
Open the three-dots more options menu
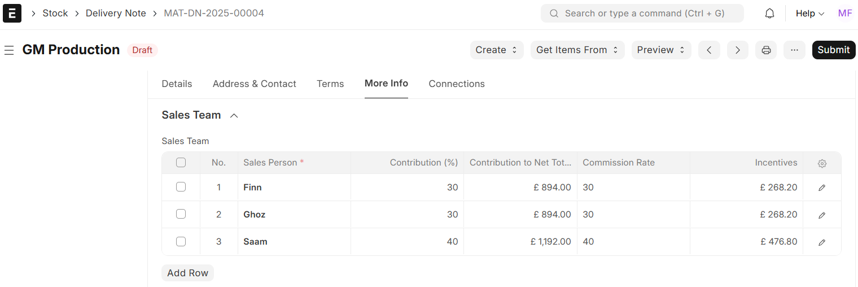click(x=794, y=50)
